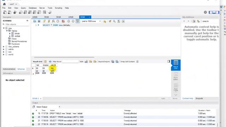This screenshot has height=127, width=226.
Task: Toggle the right sidebar panel icon
Action: (x=218, y=12)
